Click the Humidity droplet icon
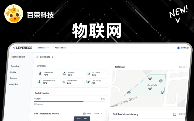The height and width of the screenshot is (121, 194). (64, 74)
